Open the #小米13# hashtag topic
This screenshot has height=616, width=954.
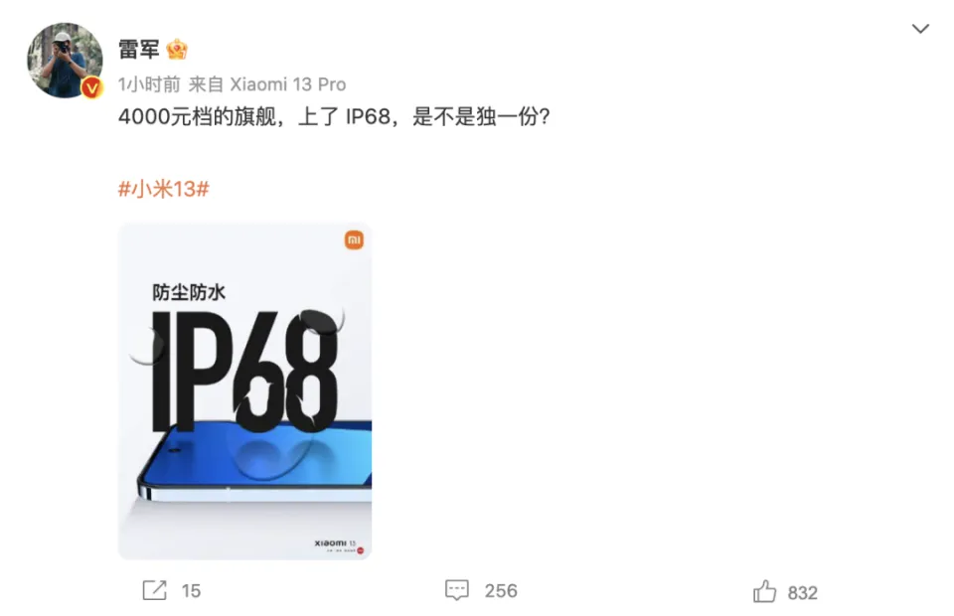coord(164,189)
